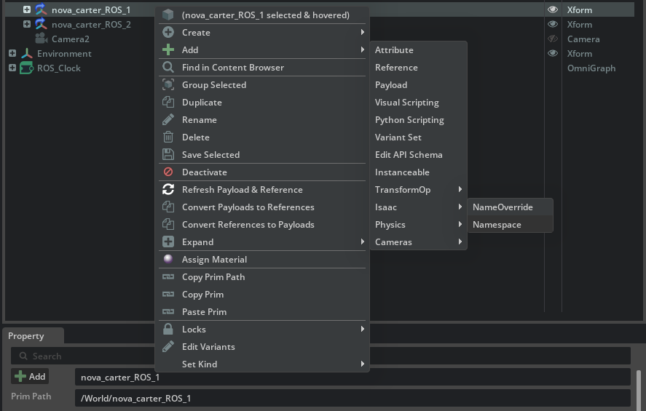Click the Property panel Search field
Image resolution: width=646 pixels, height=411 pixels.
click(320, 356)
